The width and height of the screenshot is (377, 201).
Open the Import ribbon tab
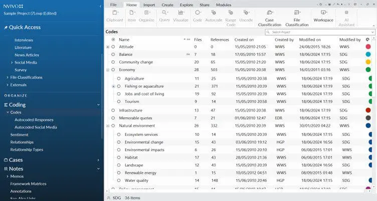tap(149, 5)
